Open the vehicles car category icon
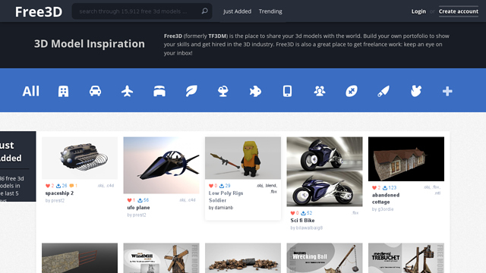 (x=95, y=91)
